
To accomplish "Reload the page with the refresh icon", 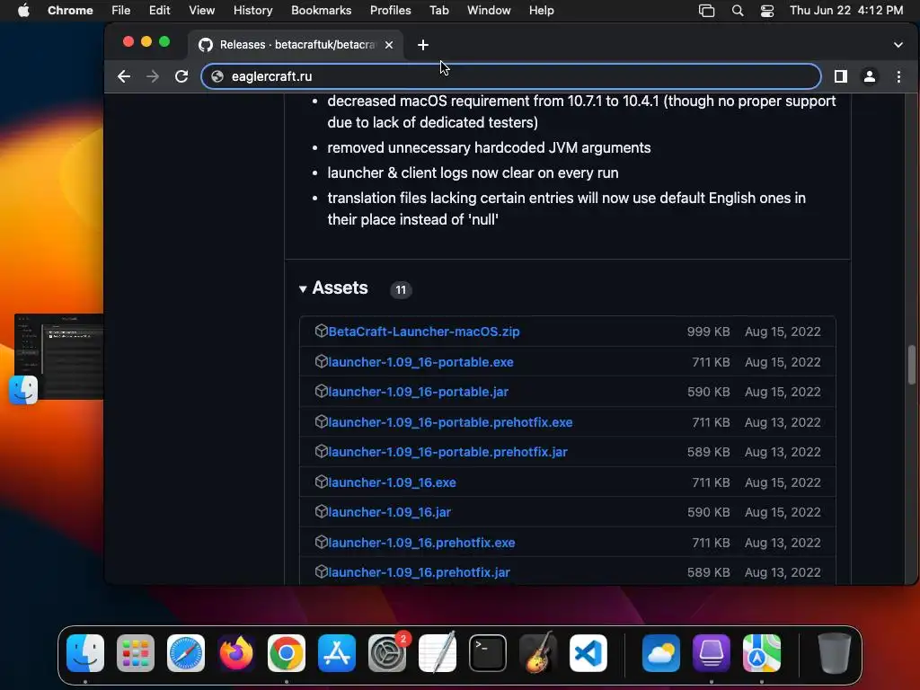I will (181, 76).
